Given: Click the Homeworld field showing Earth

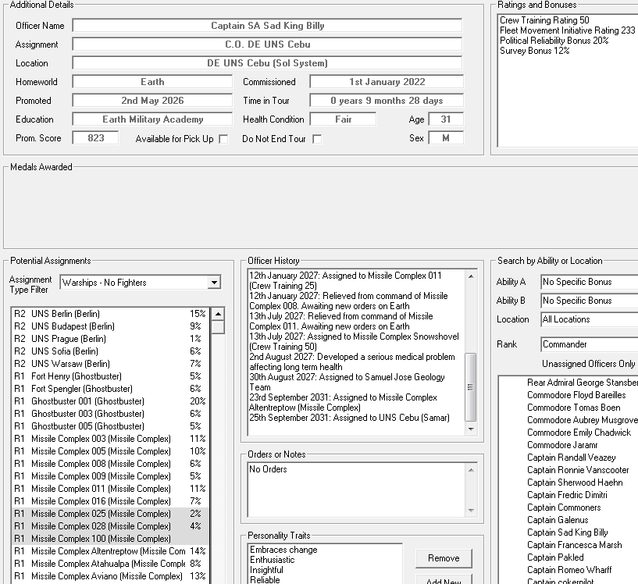Looking at the screenshot, I should 152,82.
